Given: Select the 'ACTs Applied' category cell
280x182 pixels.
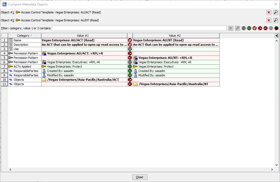Looking at the screenshot, I should click(x=25, y=67).
